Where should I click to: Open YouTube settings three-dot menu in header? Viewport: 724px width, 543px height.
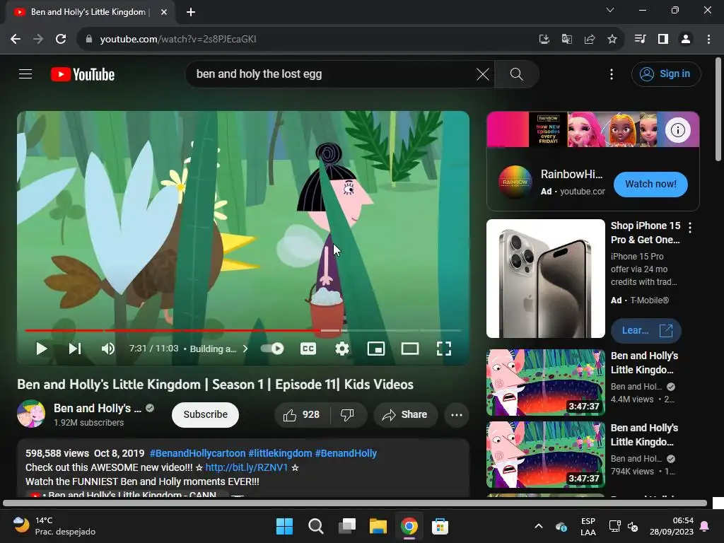coord(612,74)
